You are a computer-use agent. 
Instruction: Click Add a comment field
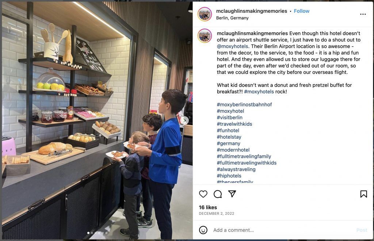click(x=283, y=230)
